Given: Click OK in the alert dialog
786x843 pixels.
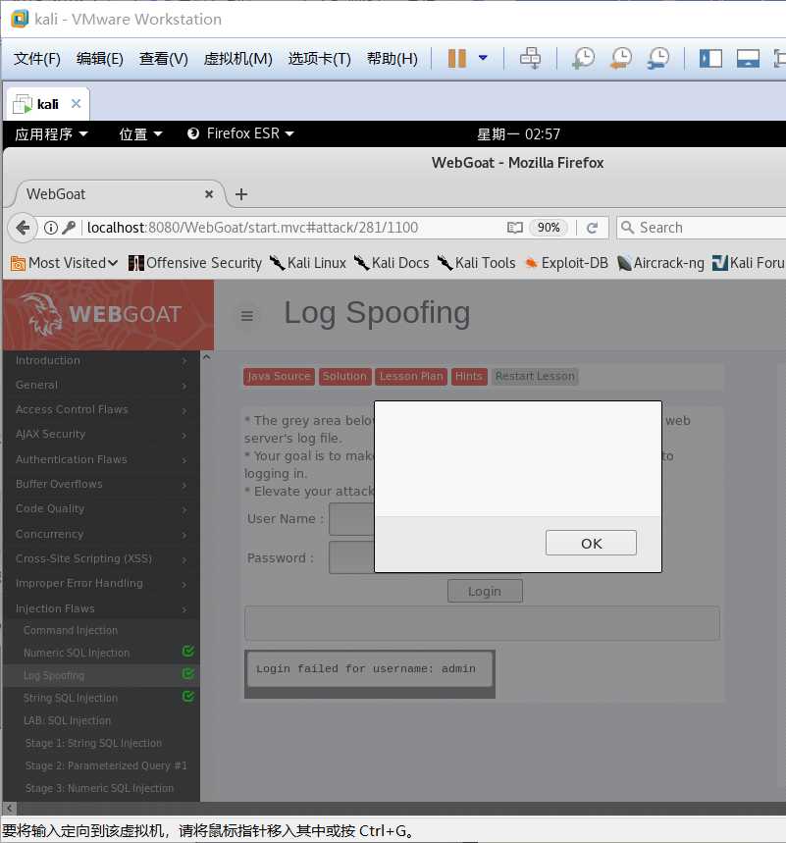Looking at the screenshot, I should [x=591, y=543].
